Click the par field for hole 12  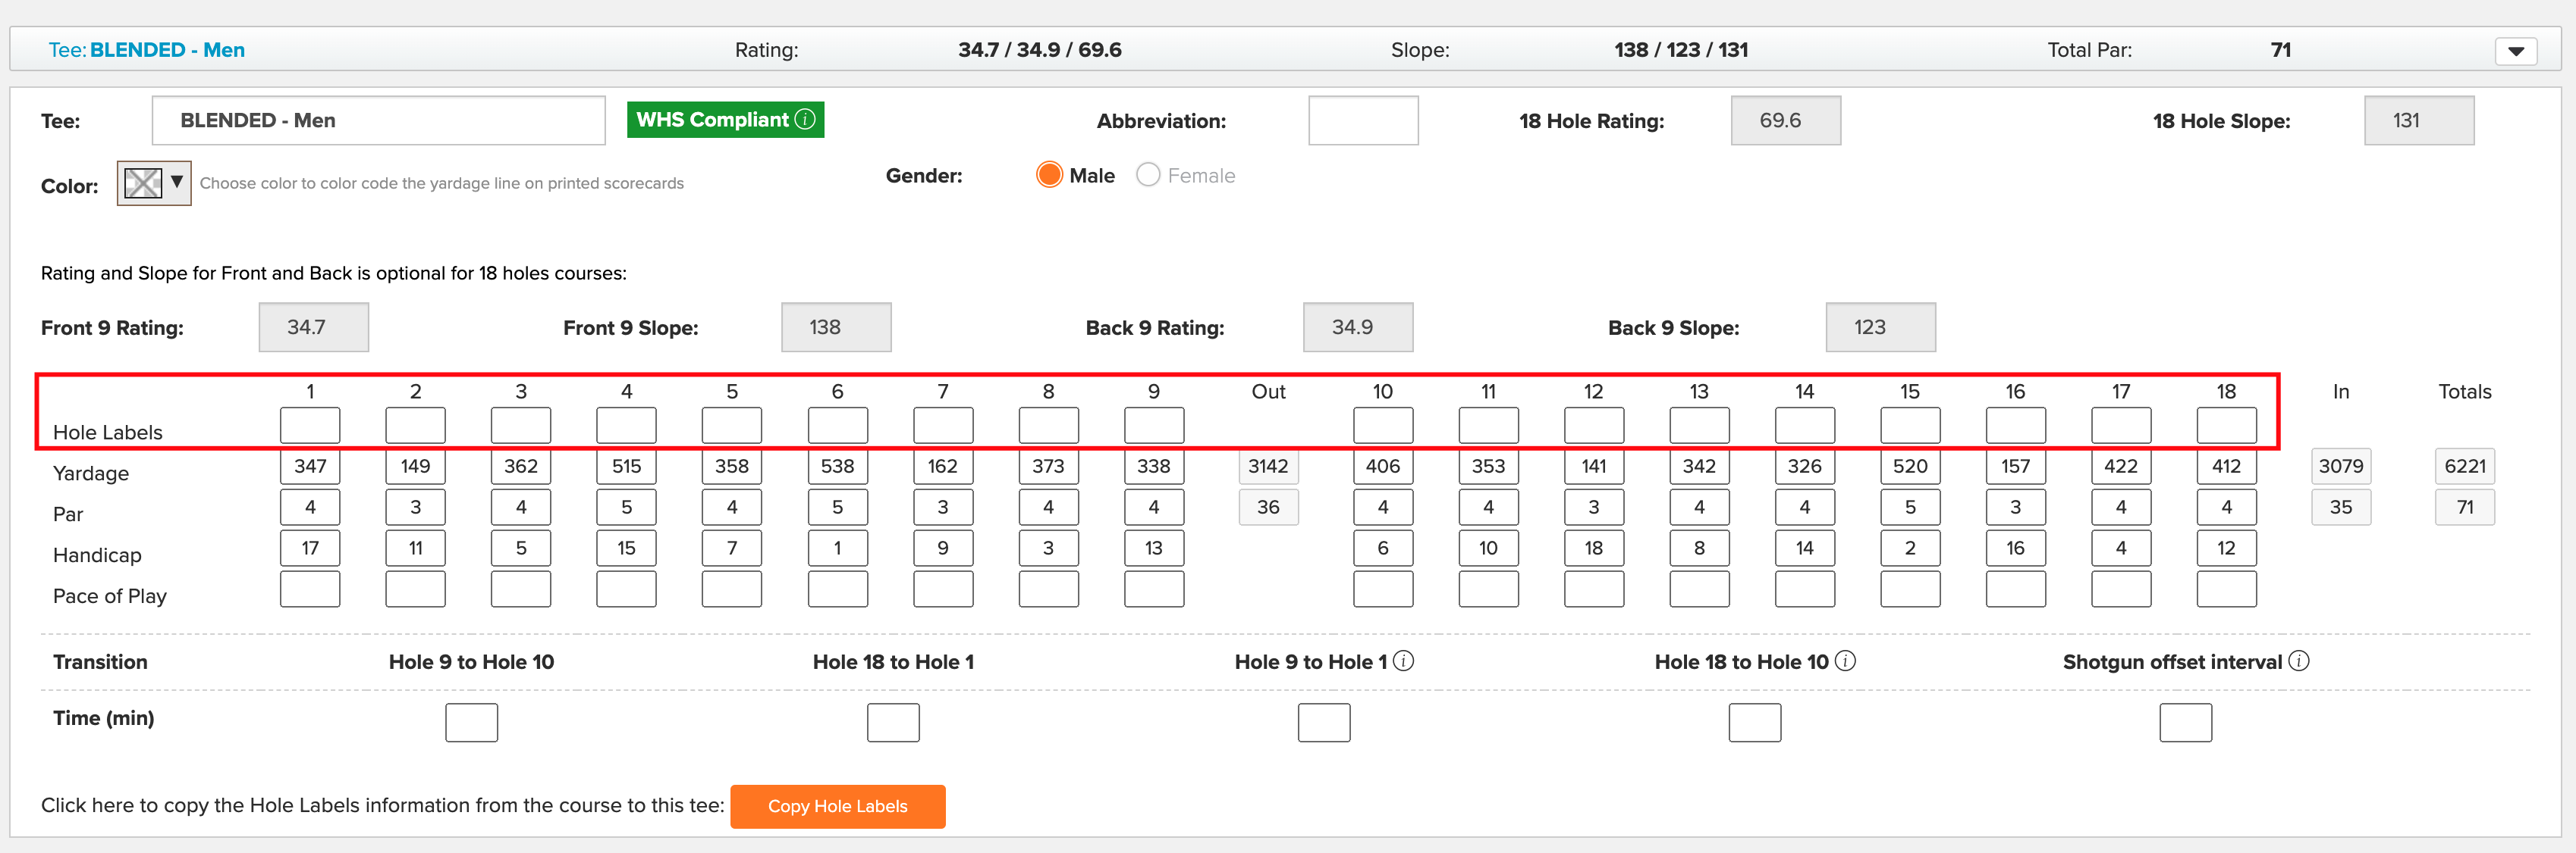(1594, 508)
